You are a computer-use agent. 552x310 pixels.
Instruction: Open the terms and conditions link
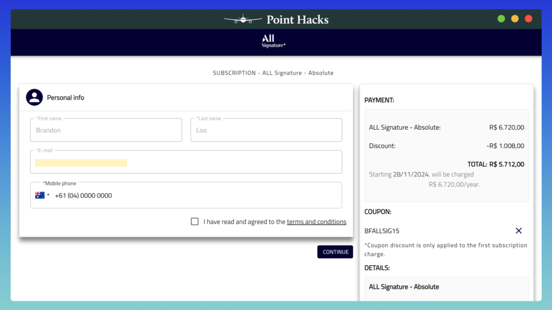[316, 221]
